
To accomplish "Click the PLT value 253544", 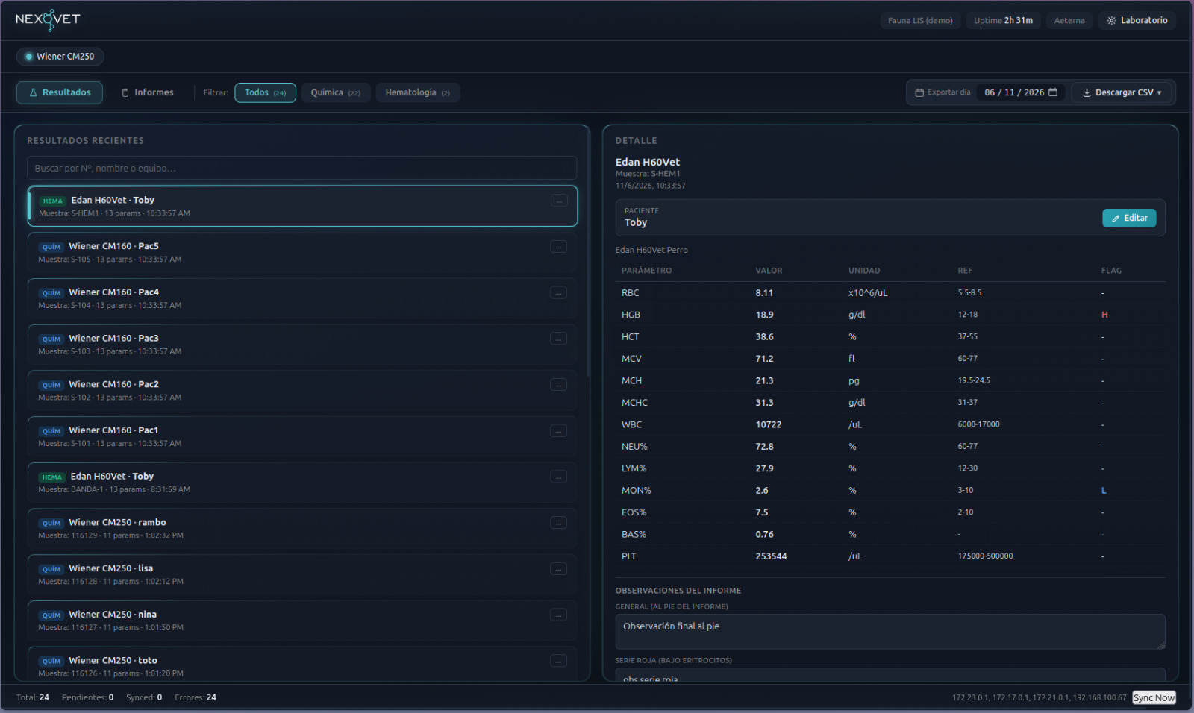I will tap(771, 556).
